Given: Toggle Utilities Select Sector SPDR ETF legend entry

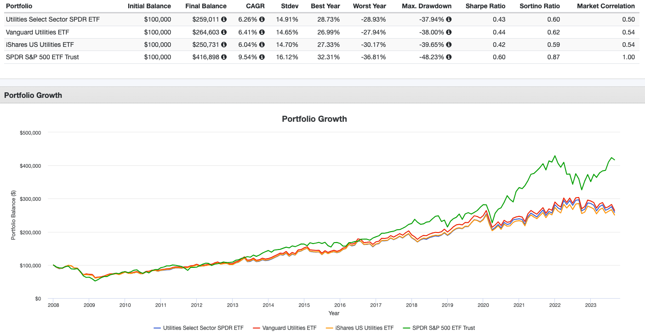Looking at the screenshot, I should [198, 328].
